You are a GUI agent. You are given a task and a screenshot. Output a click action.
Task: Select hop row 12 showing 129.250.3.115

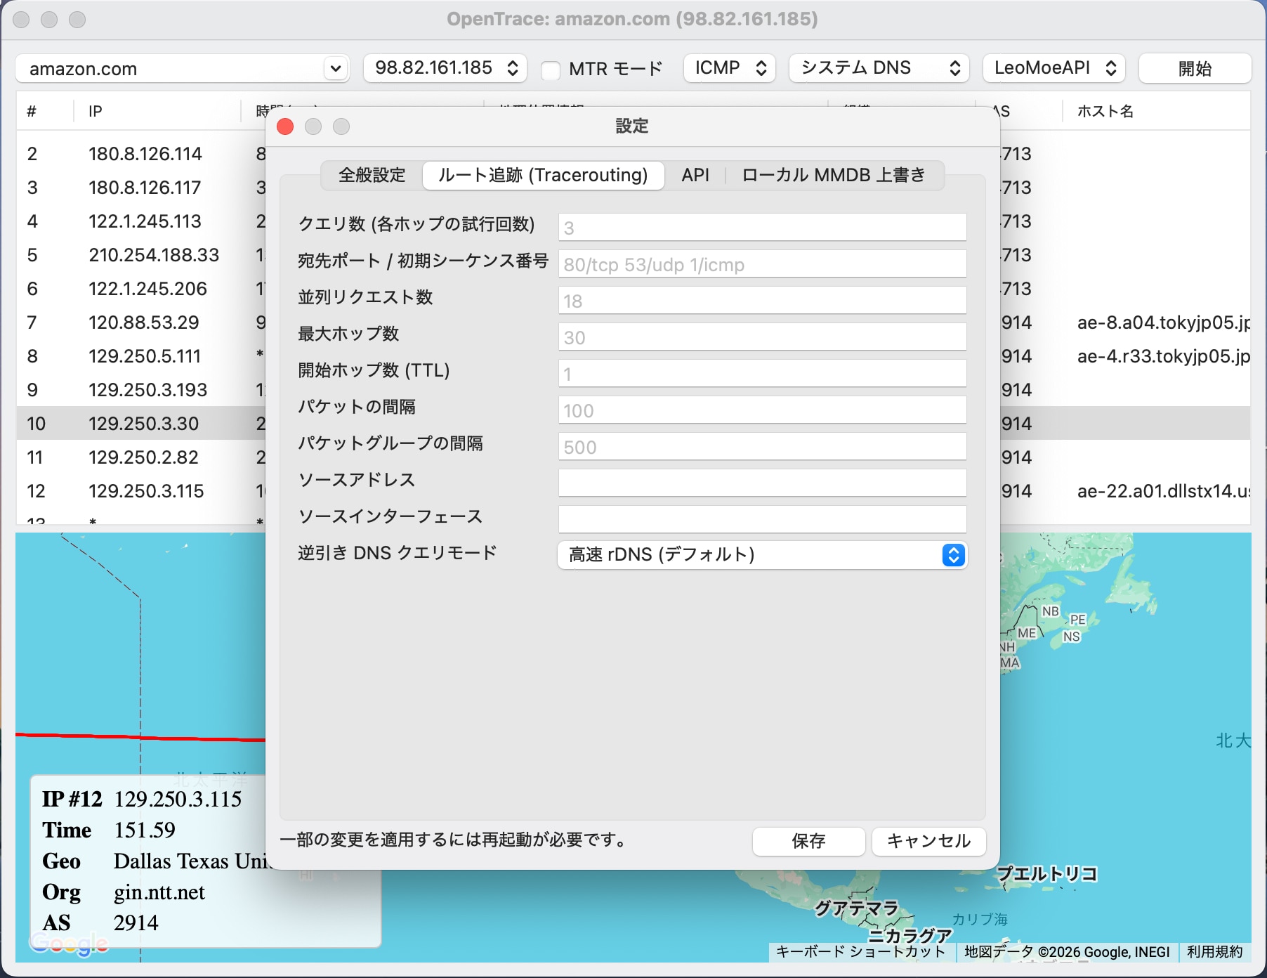coord(144,491)
